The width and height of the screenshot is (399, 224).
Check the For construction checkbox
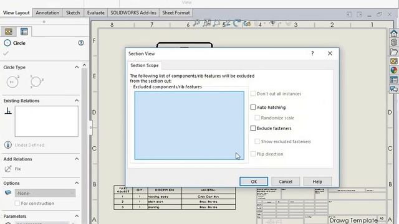click(x=17, y=203)
